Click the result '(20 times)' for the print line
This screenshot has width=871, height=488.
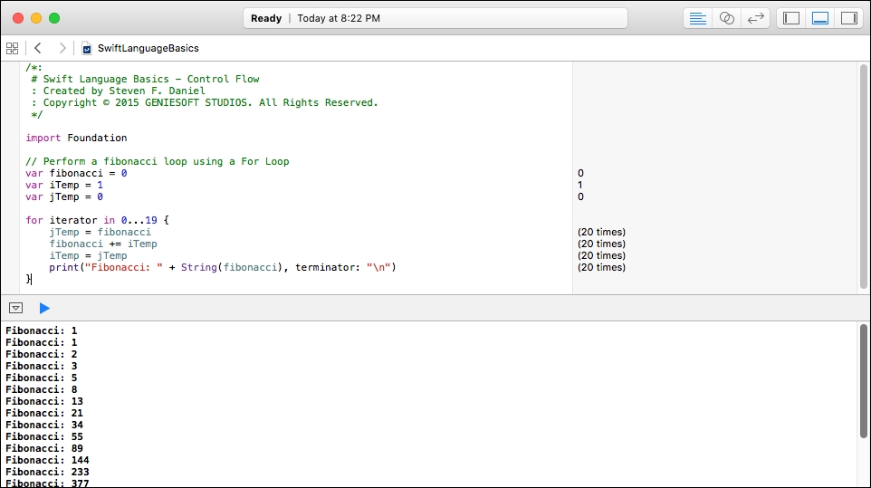click(x=601, y=268)
